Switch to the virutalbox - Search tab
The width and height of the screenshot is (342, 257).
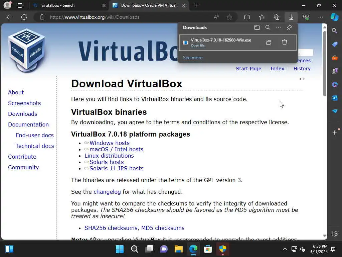pos(69,5)
